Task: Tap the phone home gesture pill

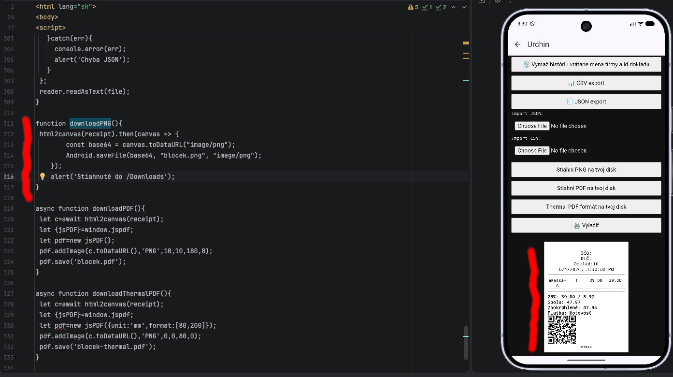Action: tap(586, 360)
